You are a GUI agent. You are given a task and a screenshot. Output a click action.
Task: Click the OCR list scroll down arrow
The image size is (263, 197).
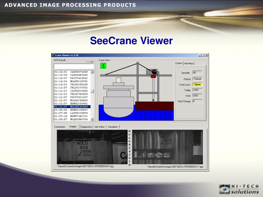(92, 119)
